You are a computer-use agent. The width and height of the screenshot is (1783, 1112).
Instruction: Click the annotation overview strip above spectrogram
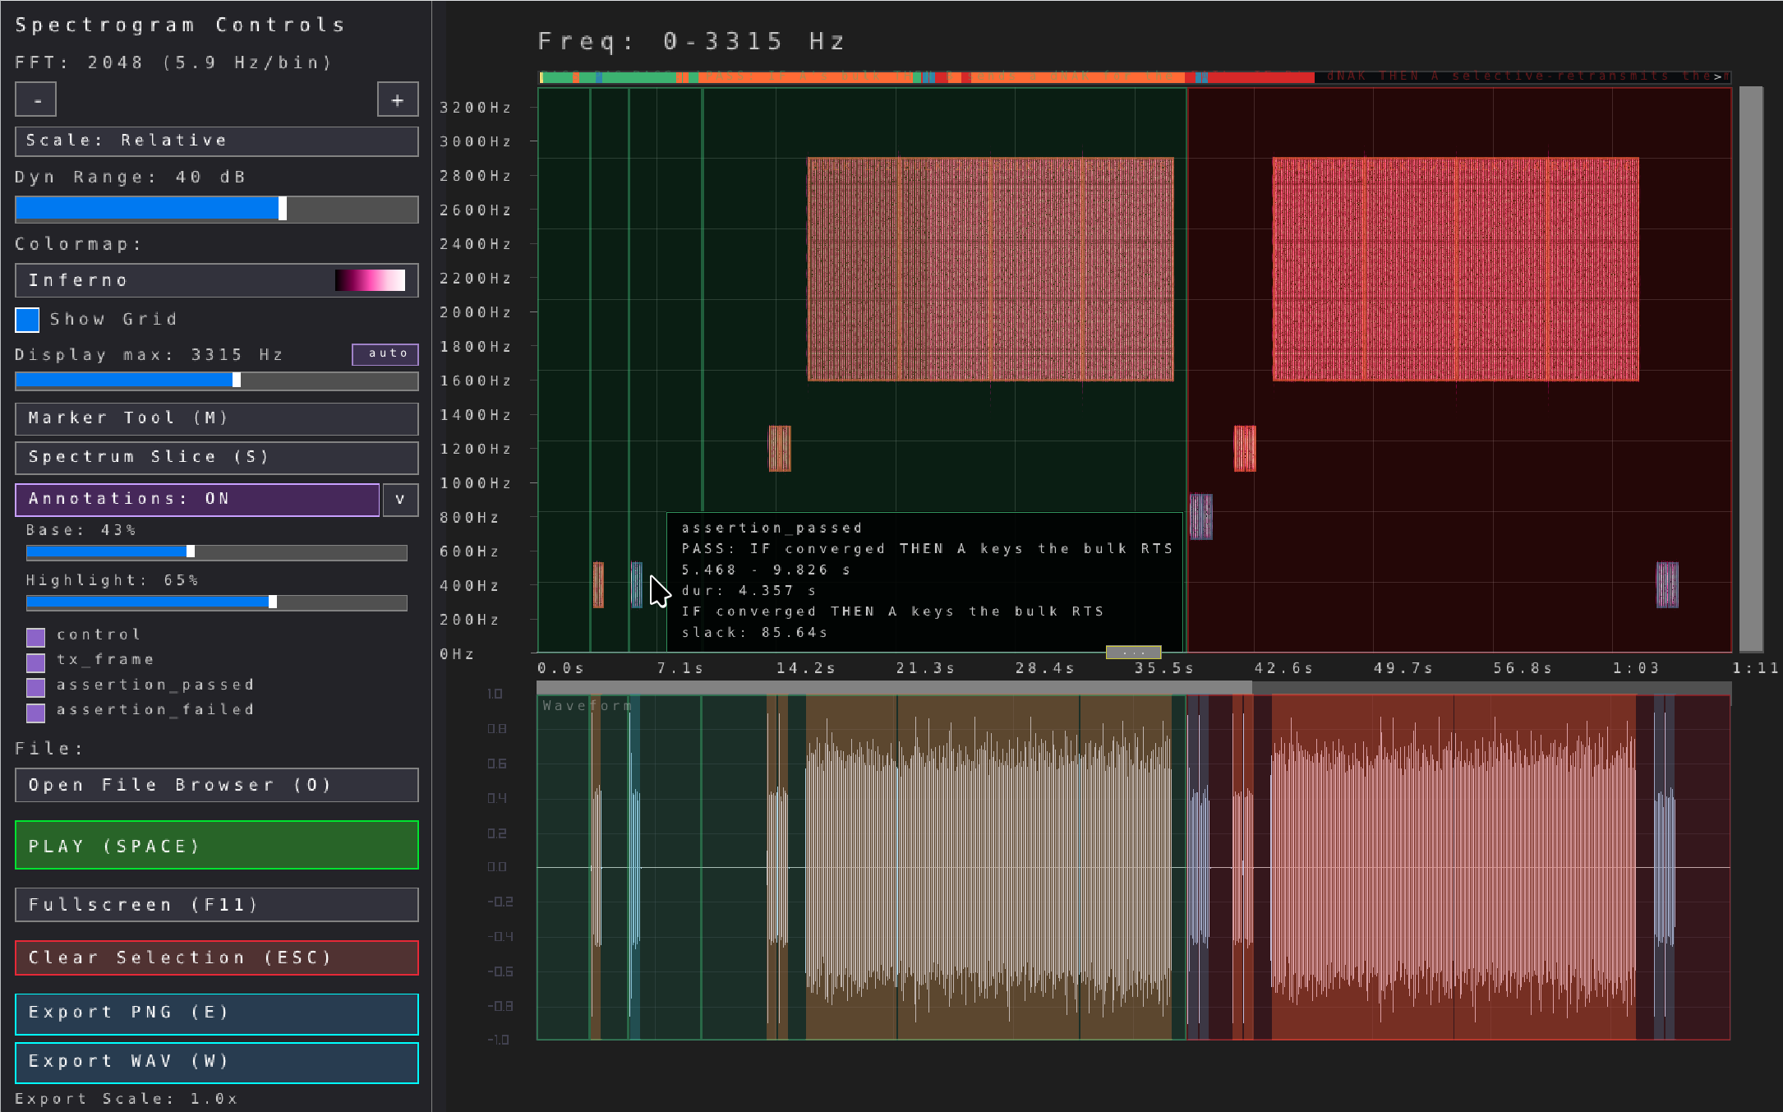coord(1134,77)
